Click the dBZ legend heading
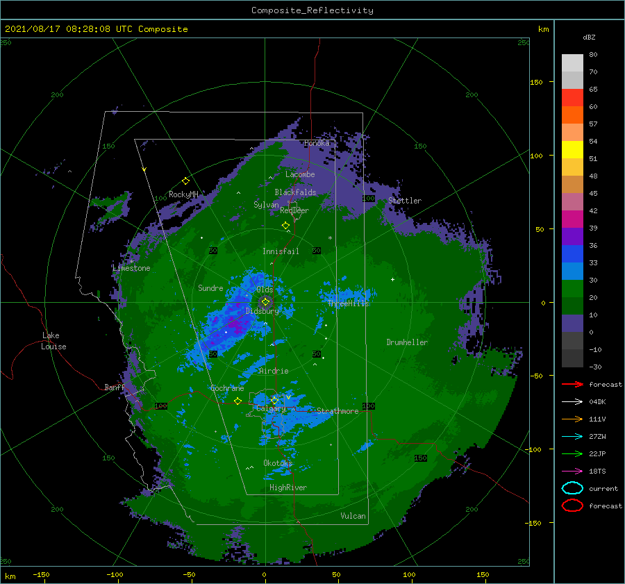 589,37
